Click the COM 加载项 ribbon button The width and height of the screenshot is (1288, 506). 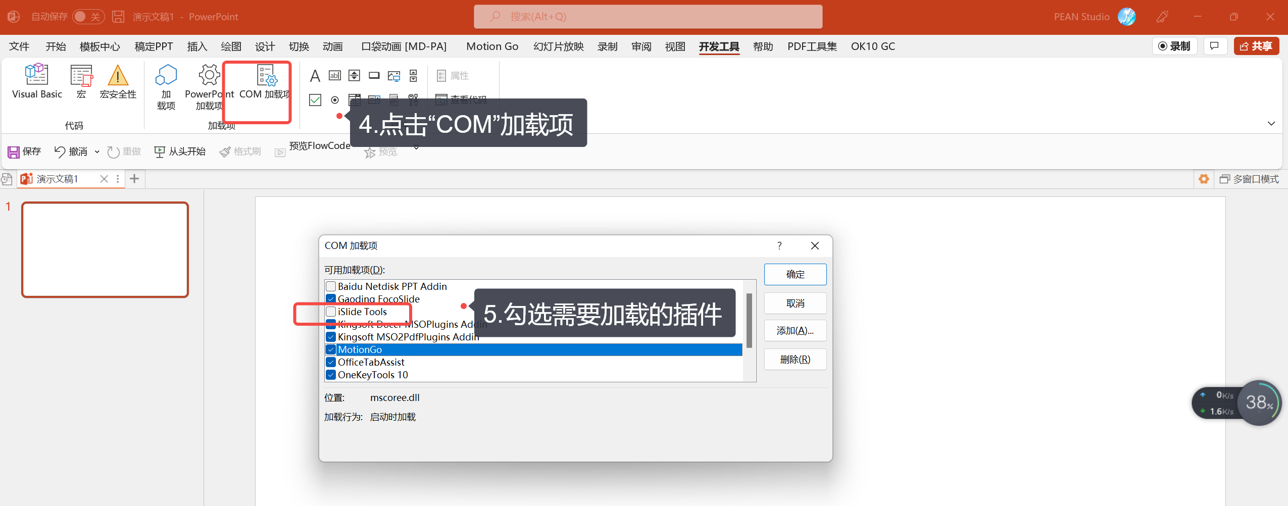tap(265, 82)
